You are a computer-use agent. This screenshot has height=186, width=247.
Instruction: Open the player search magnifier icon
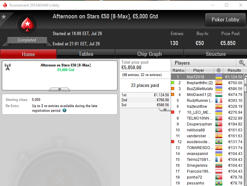pyautogui.click(x=242, y=63)
